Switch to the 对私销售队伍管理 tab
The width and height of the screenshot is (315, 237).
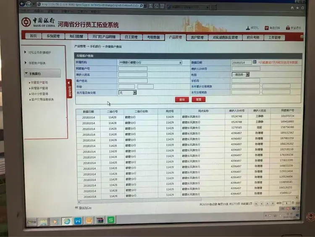(x=225, y=37)
